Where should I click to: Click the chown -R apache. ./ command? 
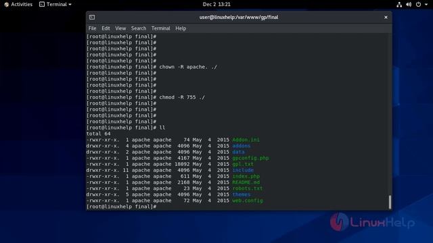[x=188, y=67]
